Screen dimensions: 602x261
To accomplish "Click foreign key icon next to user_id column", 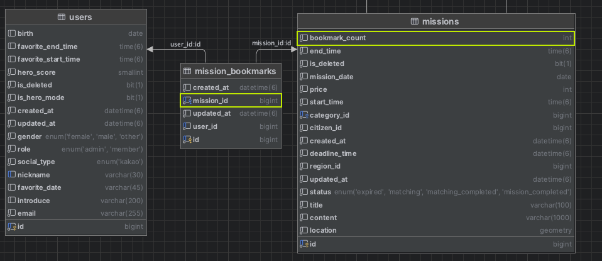I will 187,126.
